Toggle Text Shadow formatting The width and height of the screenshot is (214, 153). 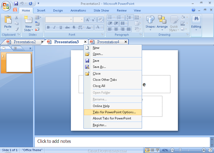74,27
